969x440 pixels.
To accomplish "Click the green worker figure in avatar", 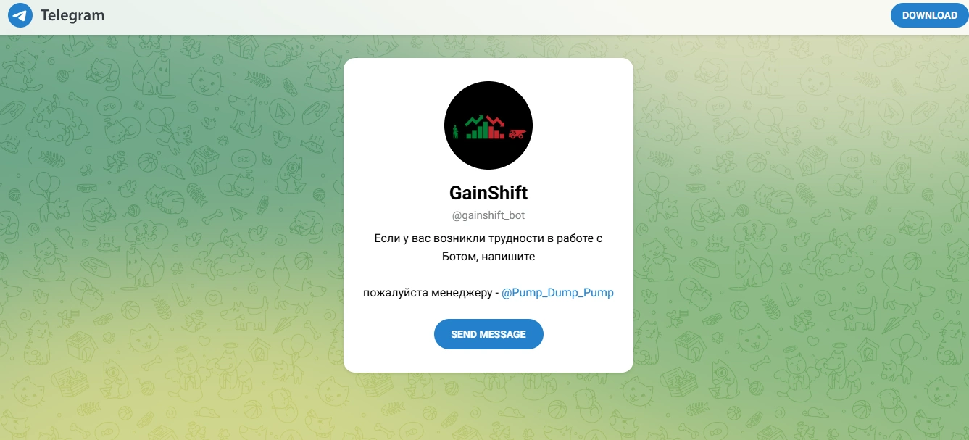I will click(x=455, y=131).
